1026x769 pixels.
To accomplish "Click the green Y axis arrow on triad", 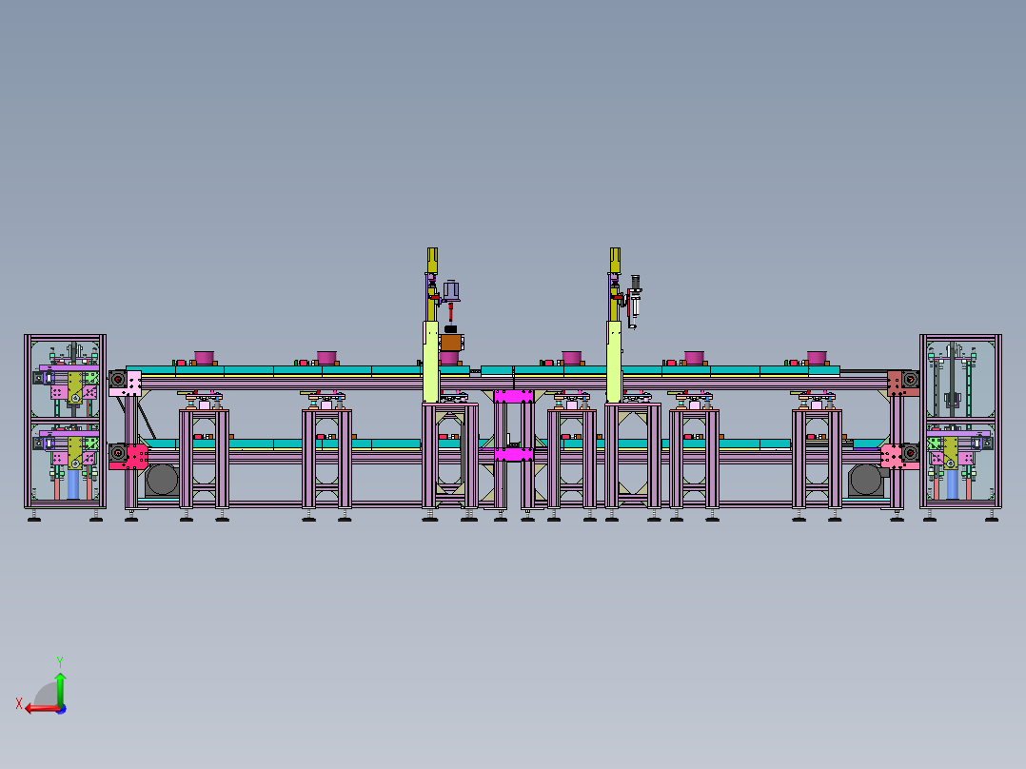I will point(60,688).
